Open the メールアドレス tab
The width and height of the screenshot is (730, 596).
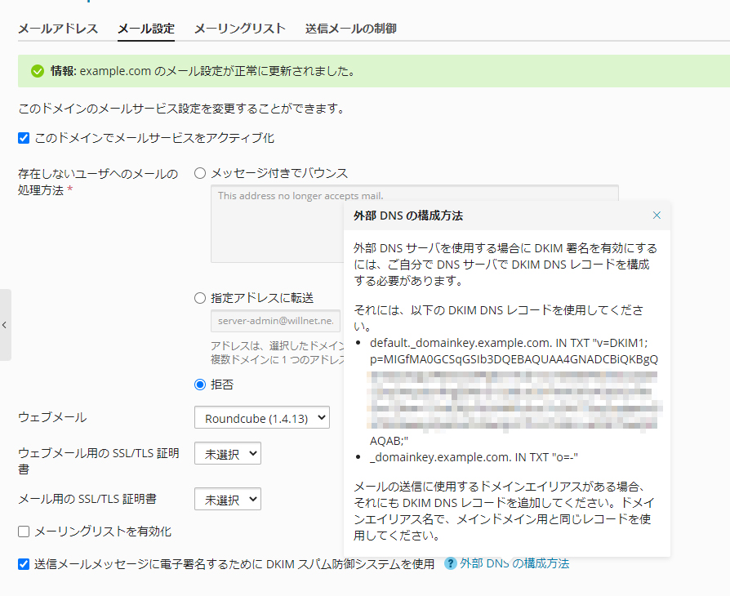click(58, 29)
